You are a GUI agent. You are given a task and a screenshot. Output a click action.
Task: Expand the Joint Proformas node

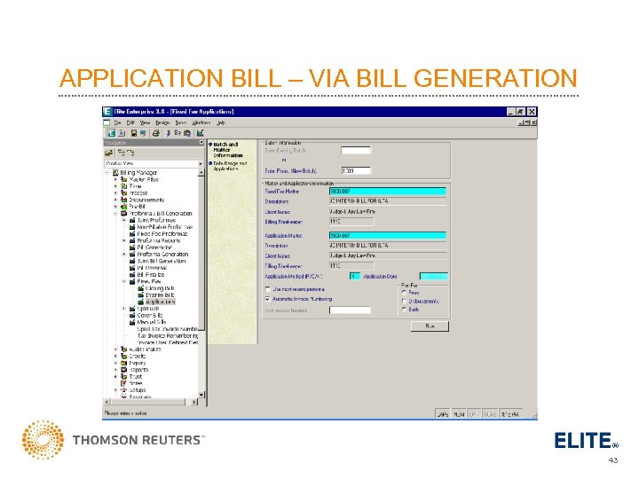[x=124, y=220]
